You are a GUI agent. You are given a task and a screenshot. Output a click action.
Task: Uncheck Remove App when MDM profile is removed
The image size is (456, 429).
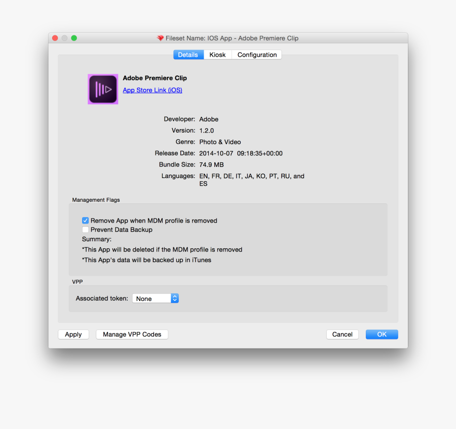click(x=86, y=221)
